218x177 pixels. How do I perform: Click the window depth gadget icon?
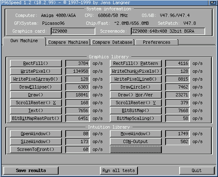coord(213,2)
